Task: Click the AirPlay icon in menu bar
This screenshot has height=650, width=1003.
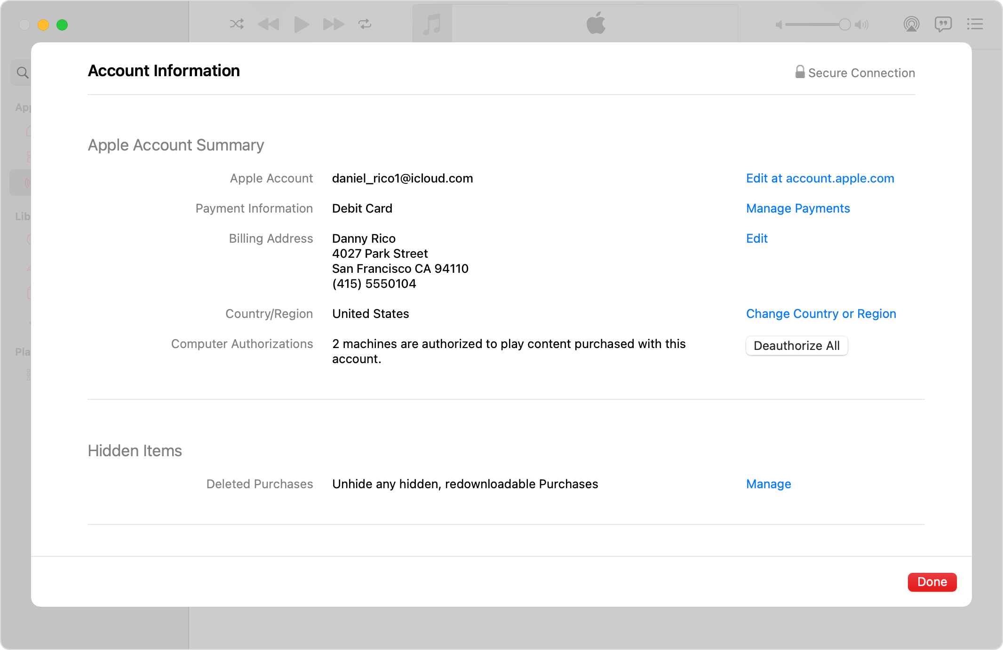Action: pos(910,25)
